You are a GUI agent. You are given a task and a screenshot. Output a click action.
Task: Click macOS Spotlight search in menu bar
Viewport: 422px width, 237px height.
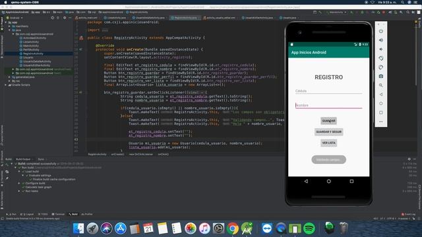(402, 2)
